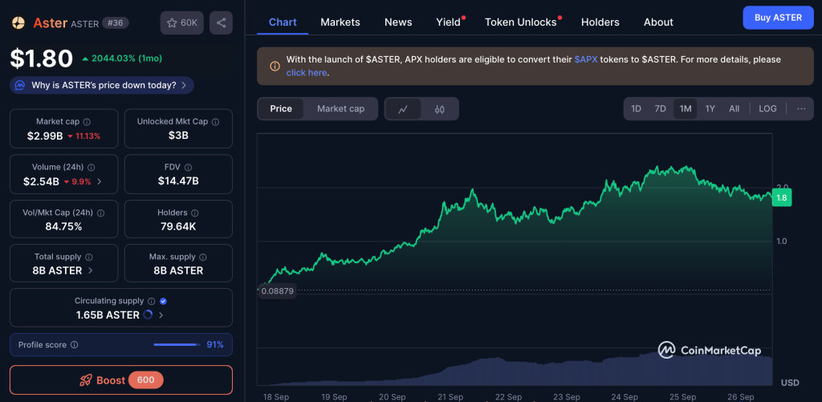
Task: Click the share icon button
Action: [221, 23]
